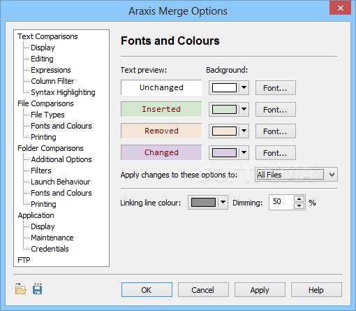Click the Dimming value field showing 50
Viewport: 356px width, 311px height.
[x=281, y=202]
